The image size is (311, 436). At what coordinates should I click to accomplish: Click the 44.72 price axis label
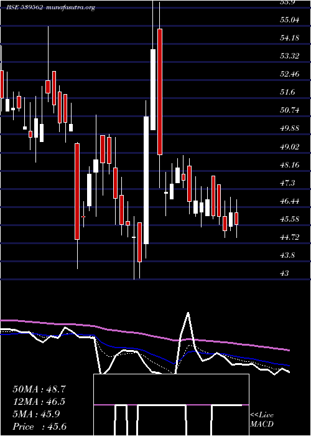pyautogui.click(x=290, y=237)
